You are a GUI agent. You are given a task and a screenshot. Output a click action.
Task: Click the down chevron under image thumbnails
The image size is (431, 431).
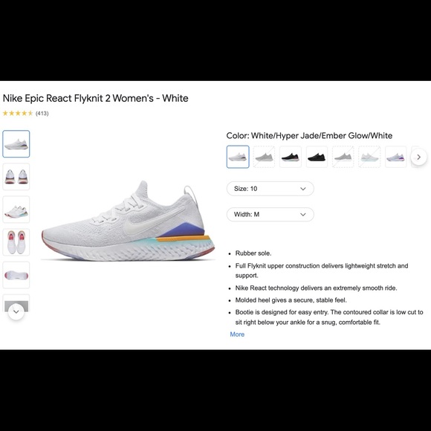click(16, 311)
